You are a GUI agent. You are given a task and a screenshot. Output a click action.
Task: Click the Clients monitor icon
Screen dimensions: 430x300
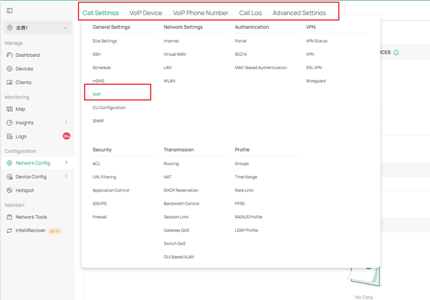pos(10,83)
